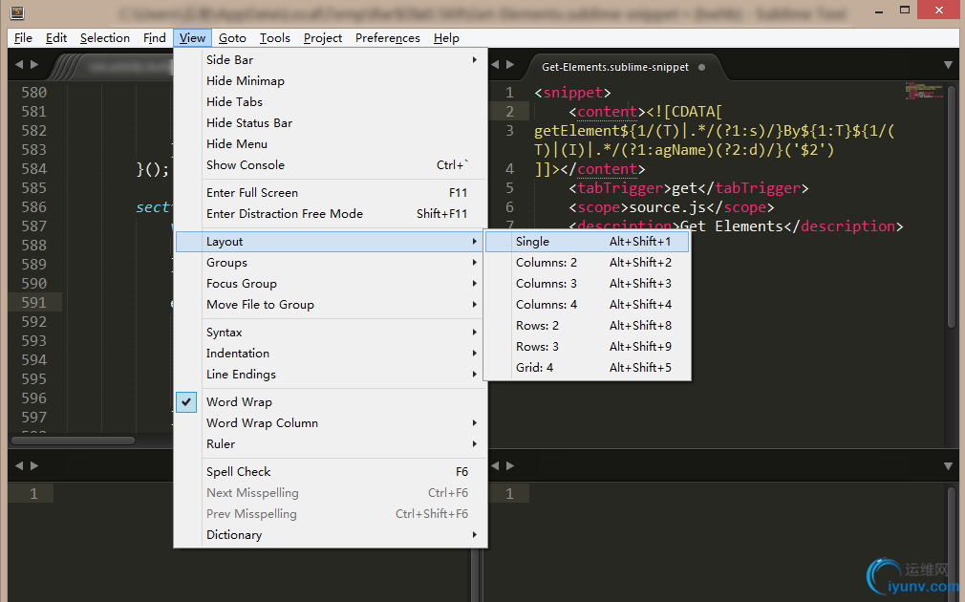Open tab list dropdown in bottom-right pane

tap(948, 466)
